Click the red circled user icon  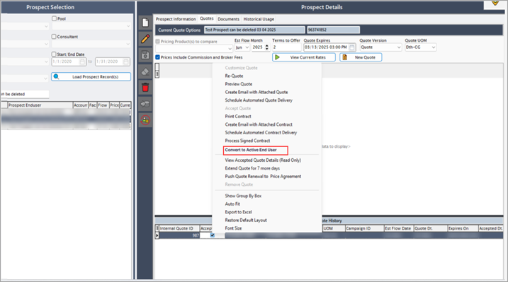(145, 120)
